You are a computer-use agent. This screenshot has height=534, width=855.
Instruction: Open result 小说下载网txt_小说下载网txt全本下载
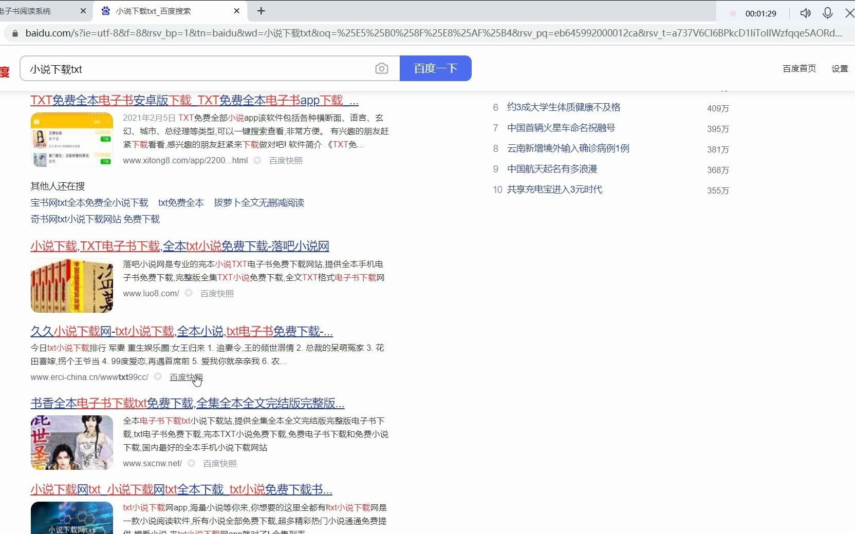click(x=181, y=489)
